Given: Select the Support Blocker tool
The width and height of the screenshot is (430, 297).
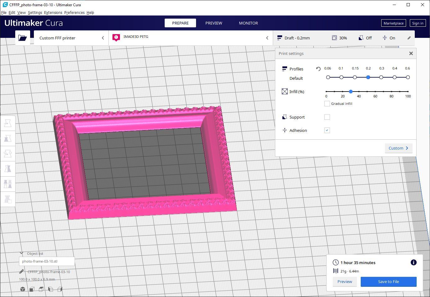Looking at the screenshot, I should pyautogui.click(x=7, y=199).
